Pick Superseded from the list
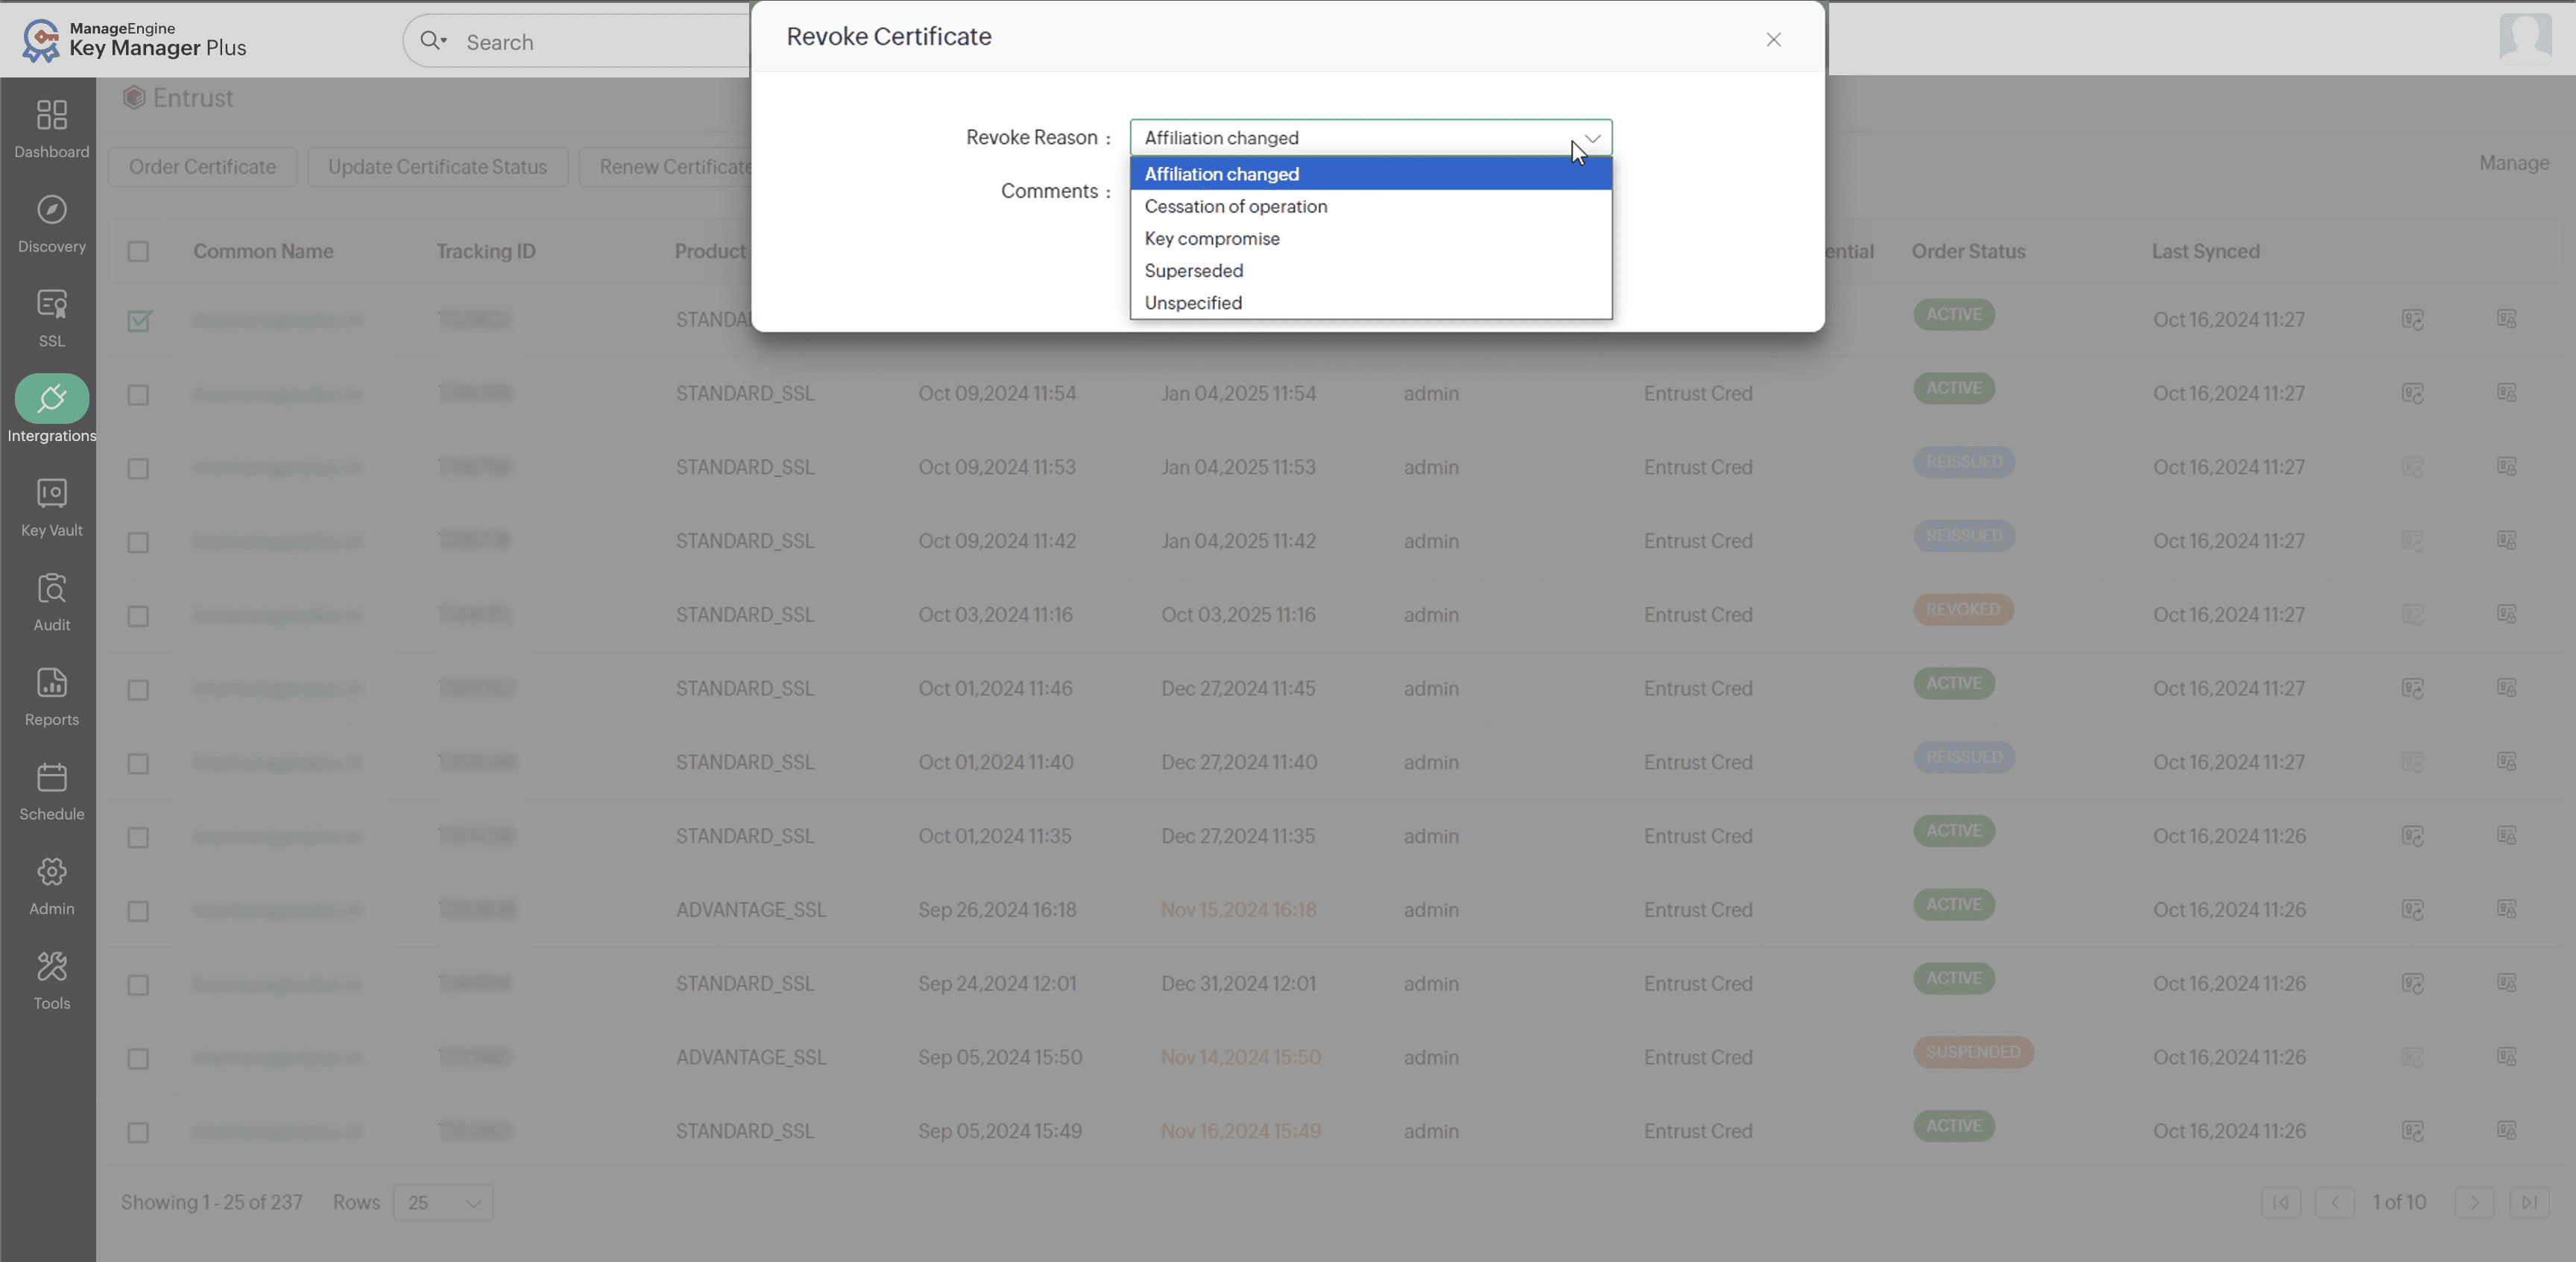 click(x=1370, y=270)
